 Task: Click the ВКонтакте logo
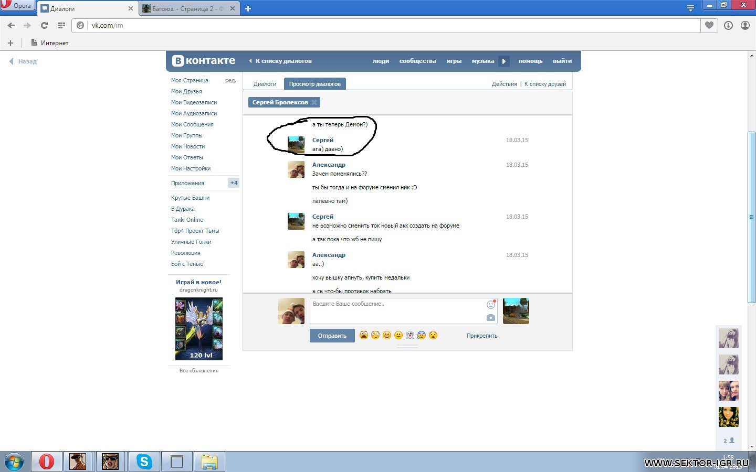tap(204, 61)
